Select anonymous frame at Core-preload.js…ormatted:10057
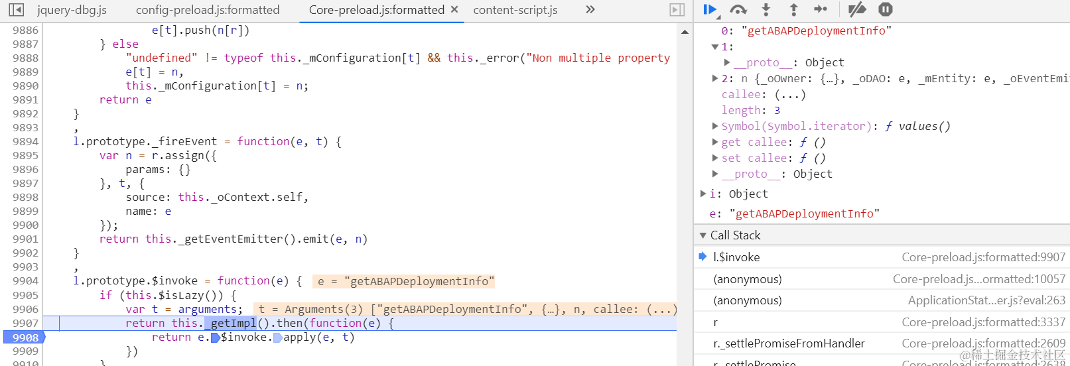 pyautogui.click(x=882, y=279)
